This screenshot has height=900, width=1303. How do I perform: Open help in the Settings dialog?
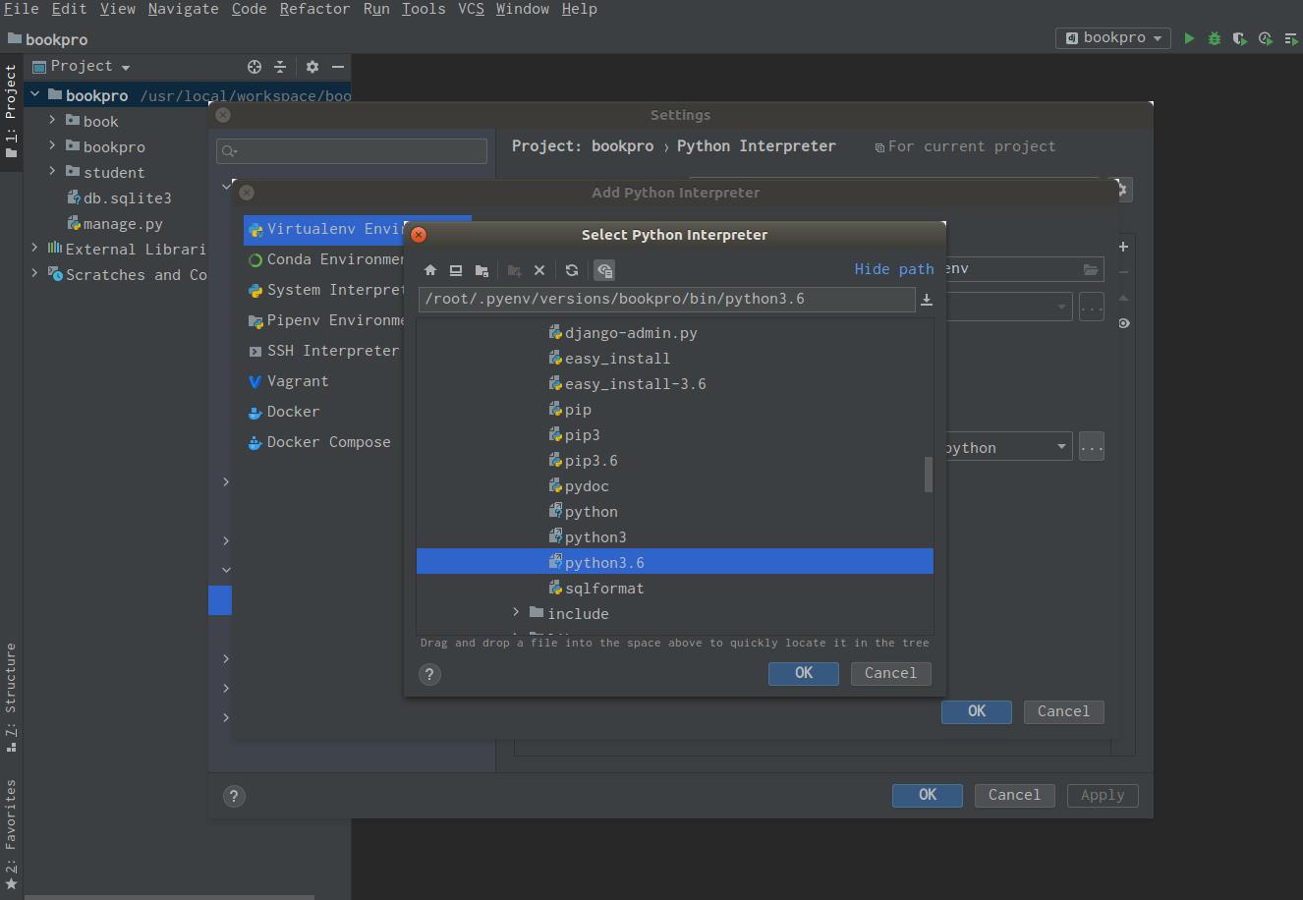tap(234, 796)
